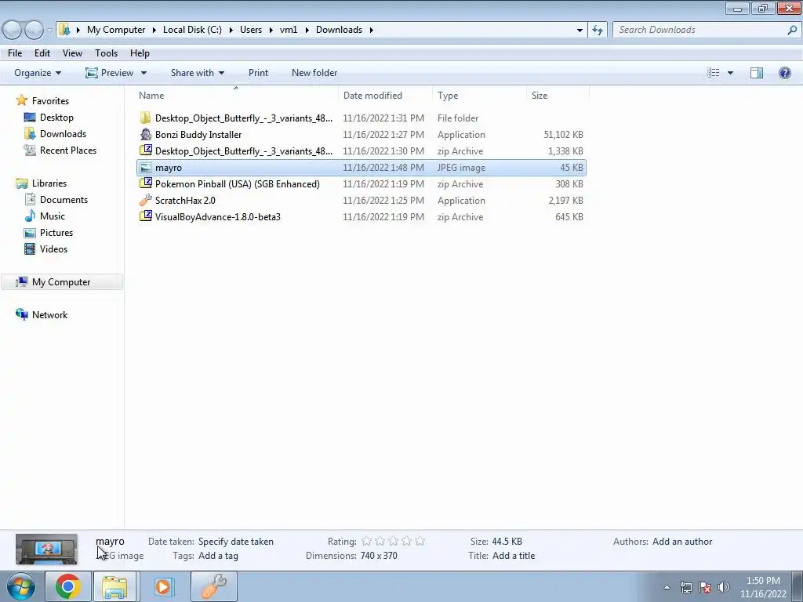Switch to ScratchHax taskbar icon
803x602 pixels.
(213, 586)
